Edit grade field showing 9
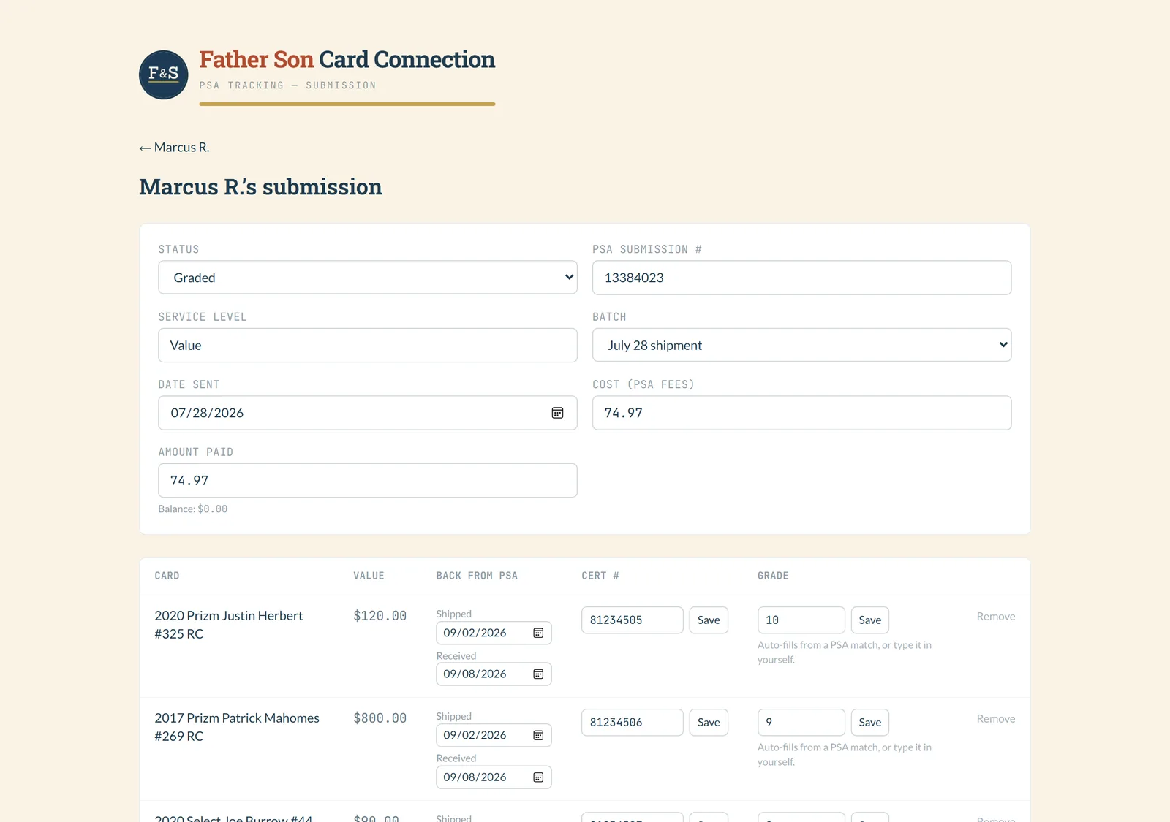 click(x=801, y=722)
